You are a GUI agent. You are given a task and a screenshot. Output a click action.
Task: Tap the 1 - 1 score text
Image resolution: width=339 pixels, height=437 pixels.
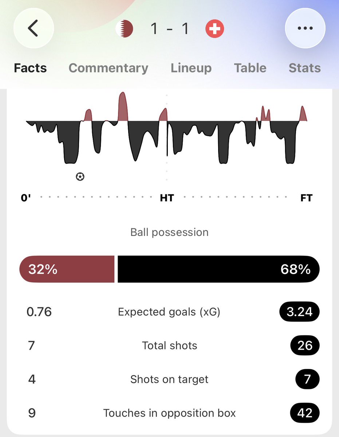[x=170, y=28]
